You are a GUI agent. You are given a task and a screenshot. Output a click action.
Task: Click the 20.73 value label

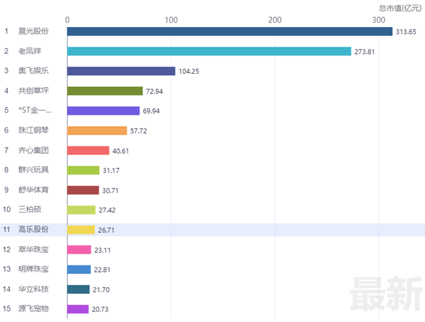(x=100, y=309)
